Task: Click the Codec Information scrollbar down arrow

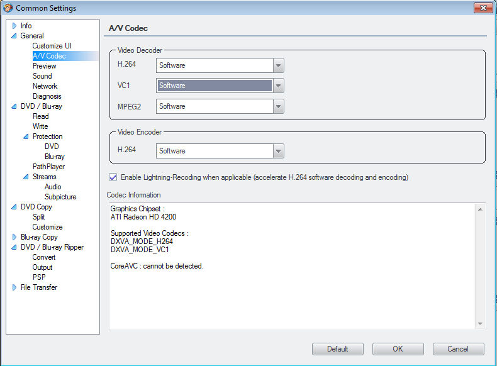Action: [x=481, y=324]
